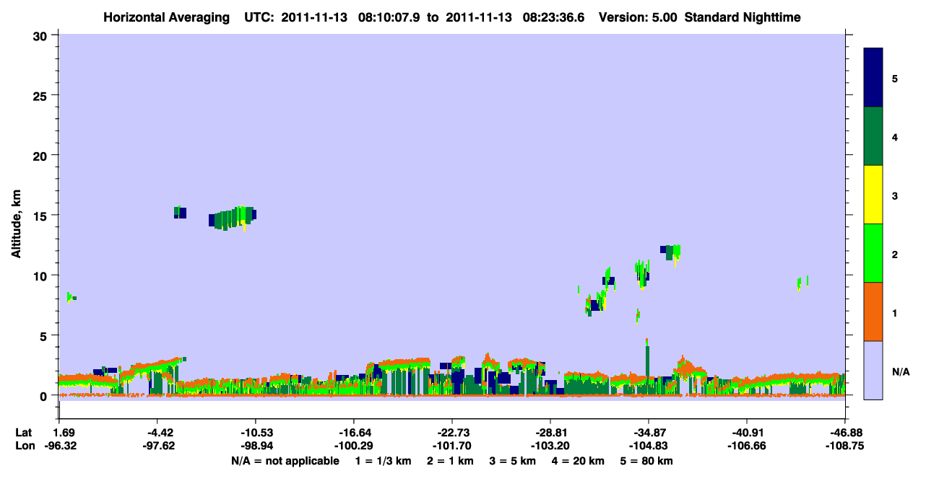Click the yellow level 3 colorbar segment
Screen dimensions: 939x481
click(873, 195)
